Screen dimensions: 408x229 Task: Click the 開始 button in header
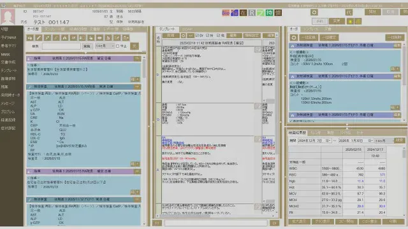(x=372, y=12)
